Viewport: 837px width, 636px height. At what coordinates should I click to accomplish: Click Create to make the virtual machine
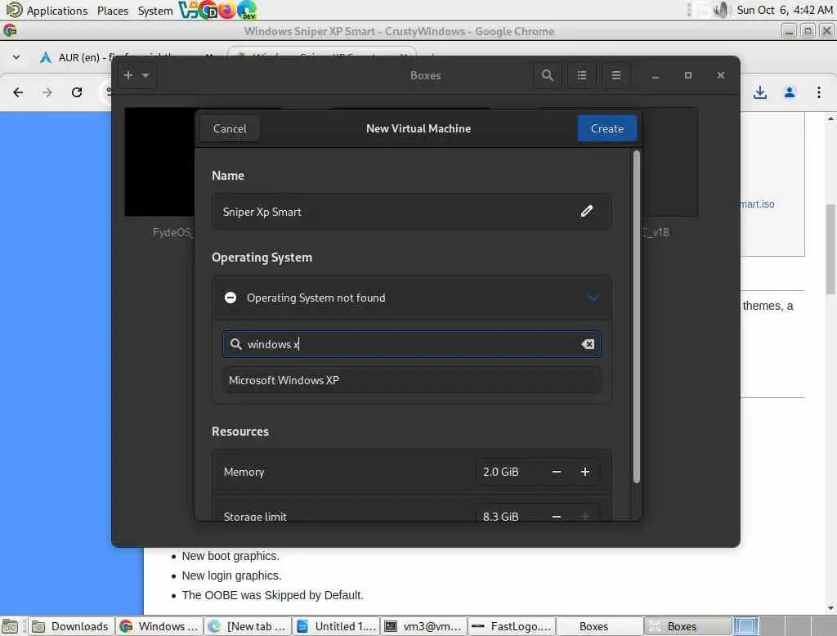pos(607,128)
